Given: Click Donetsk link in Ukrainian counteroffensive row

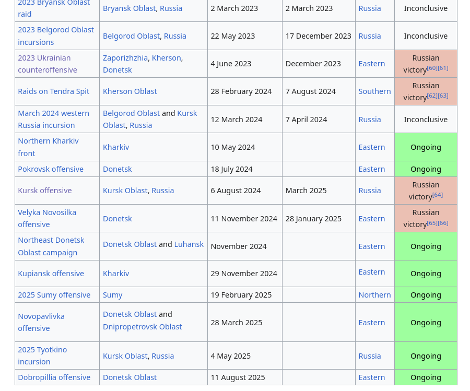Looking at the screenshot, I should pos(117,70).
